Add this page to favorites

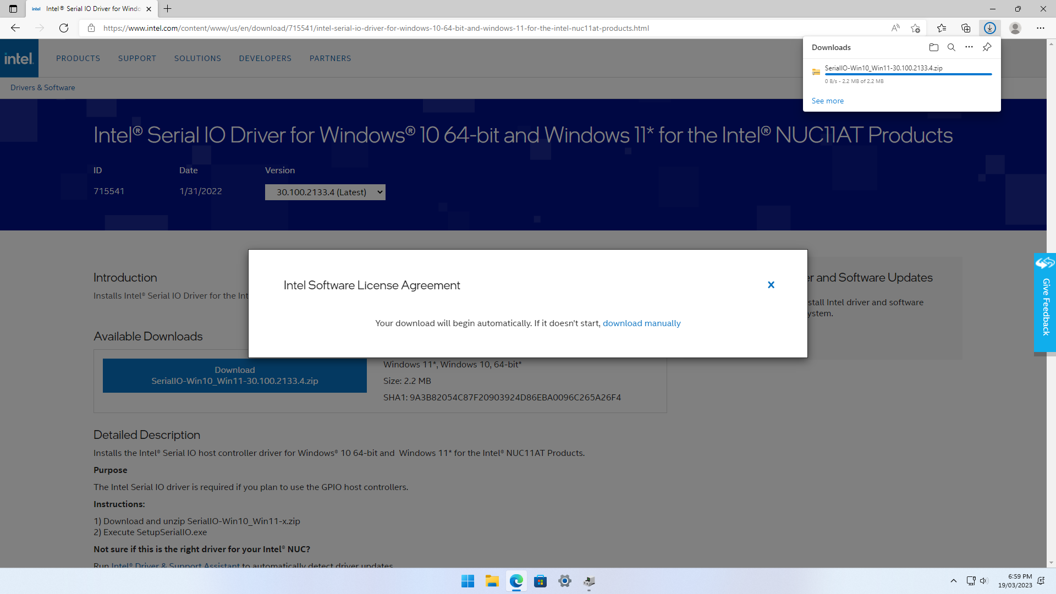pos(915,28)
